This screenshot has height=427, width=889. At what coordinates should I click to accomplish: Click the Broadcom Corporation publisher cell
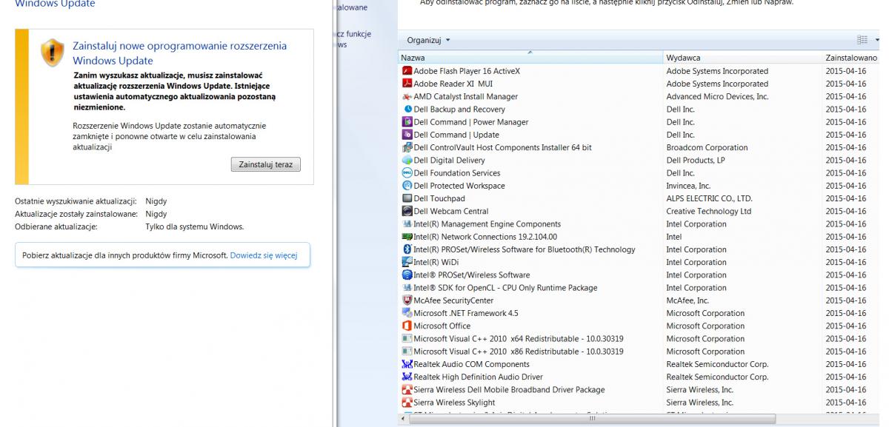[x=707, y=147]
